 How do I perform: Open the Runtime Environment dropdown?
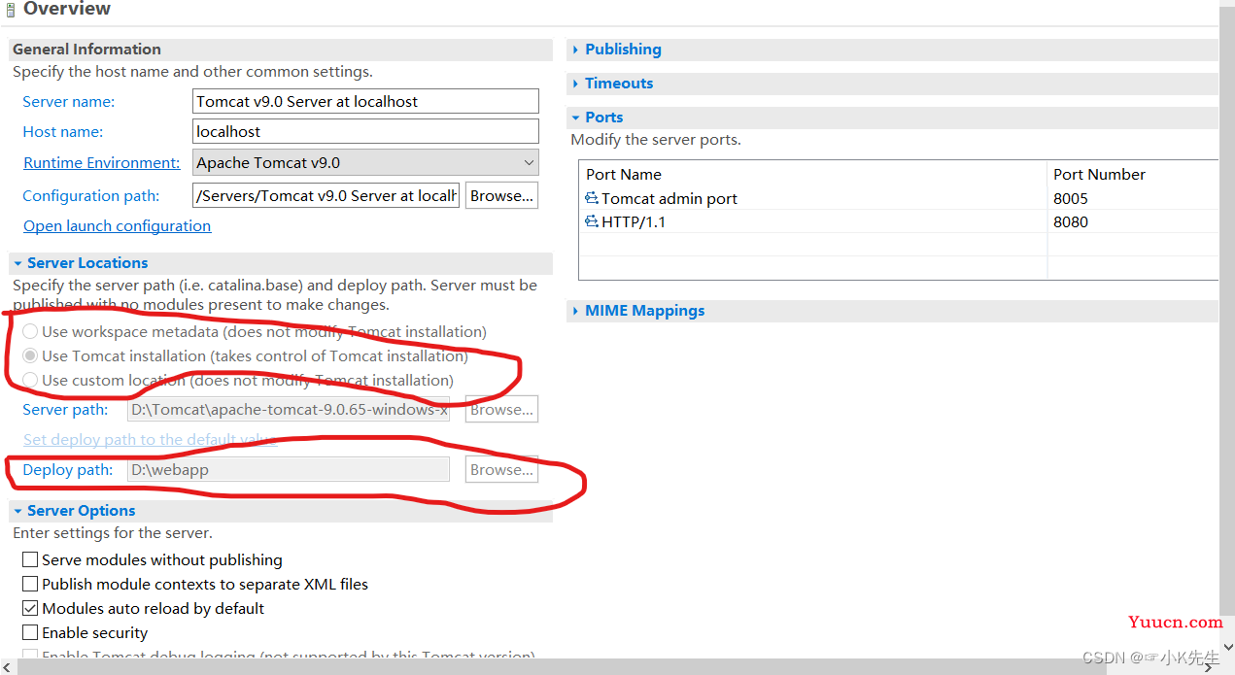(x=365, y=162)
